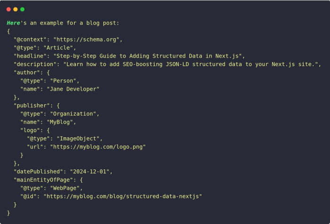330x224 pixels.
Task: Click the https://myblog.com/logo.png URL string
Action: 98,147
